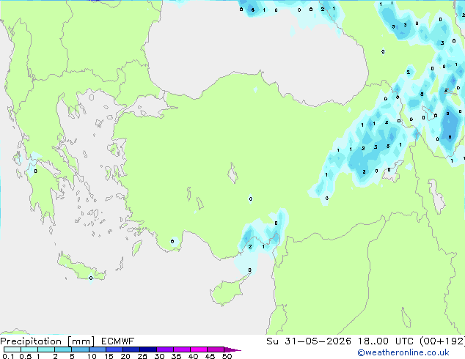The width and height of the screenshot is (465, 359).
Task: Click the '50' legend scale label
Action: click(227, 356)
